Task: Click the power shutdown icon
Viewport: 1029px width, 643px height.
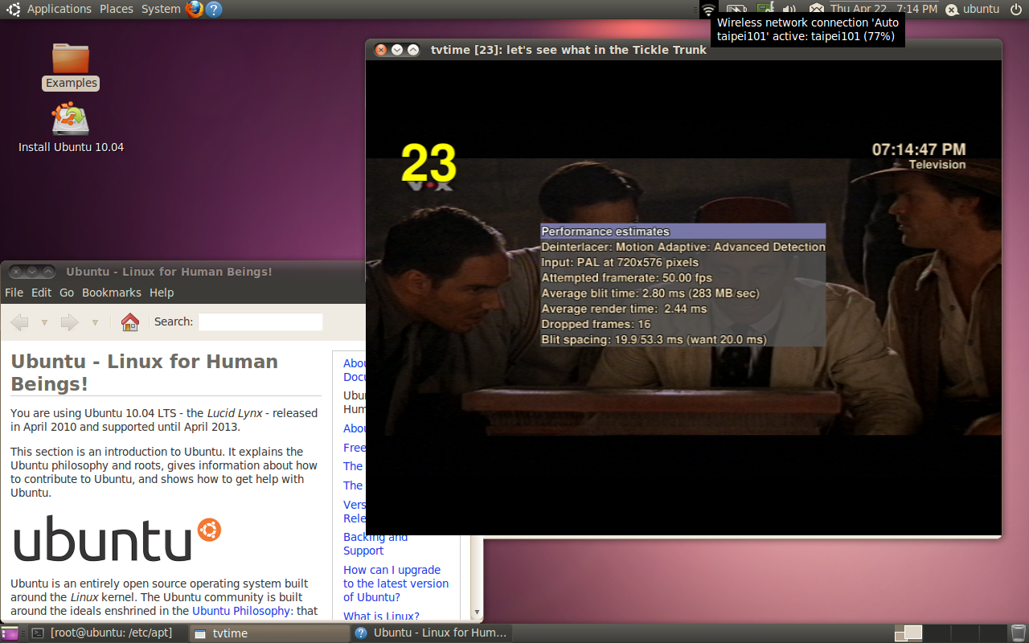Action: 1017,9
